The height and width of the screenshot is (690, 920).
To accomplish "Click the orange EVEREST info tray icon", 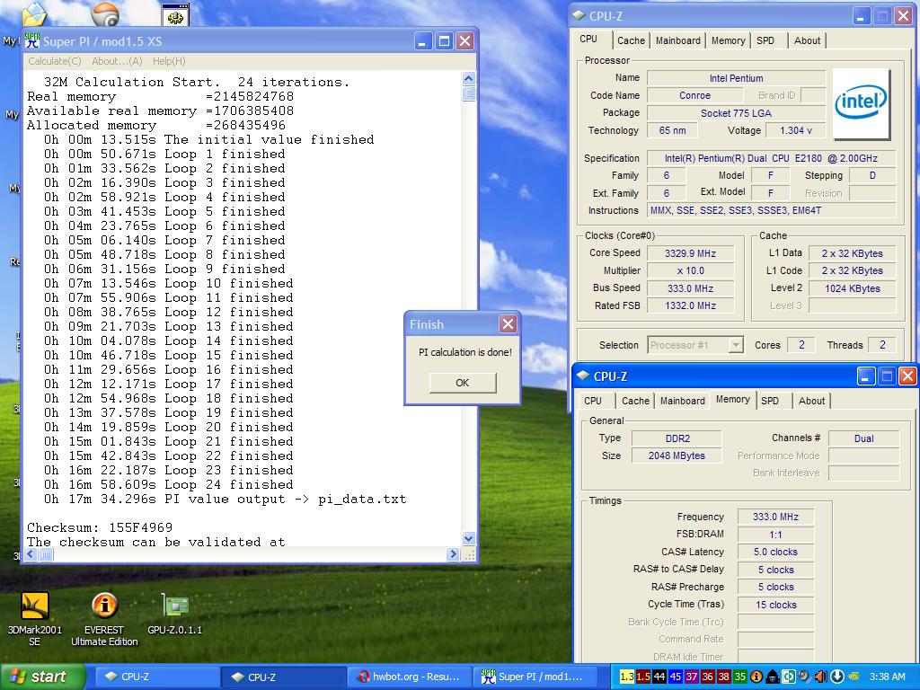I will [x=756, y=677].
